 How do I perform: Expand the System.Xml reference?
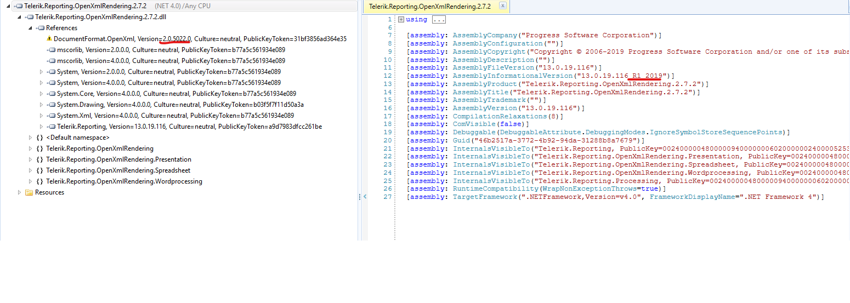pos(41,116)
